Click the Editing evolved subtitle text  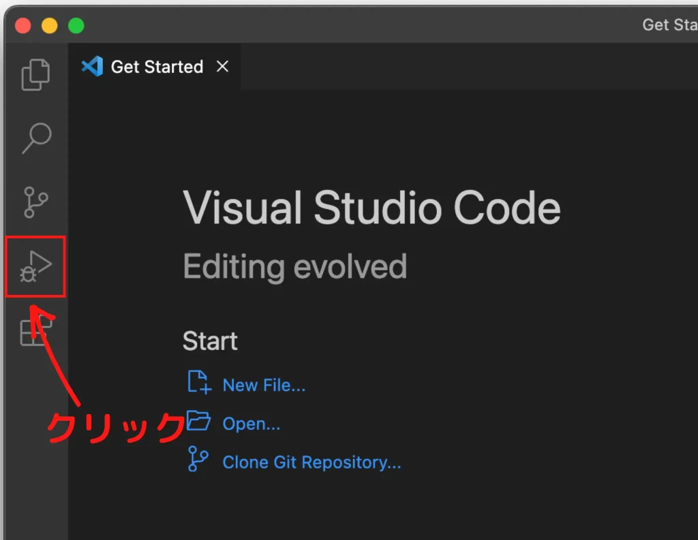pyautogui.click(x=294, y=267)
